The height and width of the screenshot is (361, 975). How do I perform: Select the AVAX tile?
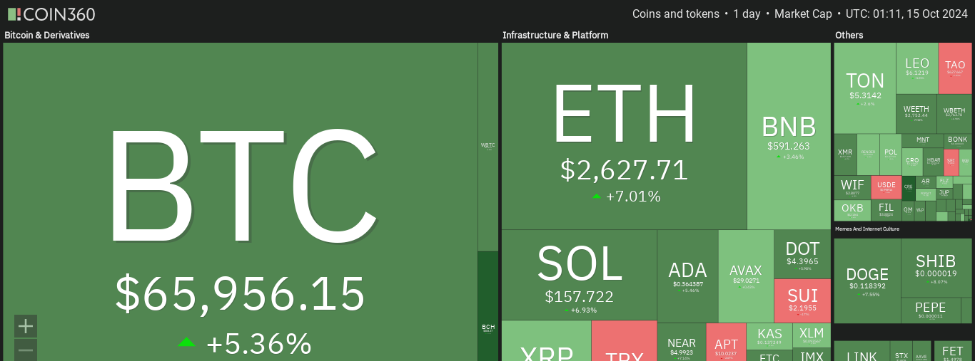[746, 276]
